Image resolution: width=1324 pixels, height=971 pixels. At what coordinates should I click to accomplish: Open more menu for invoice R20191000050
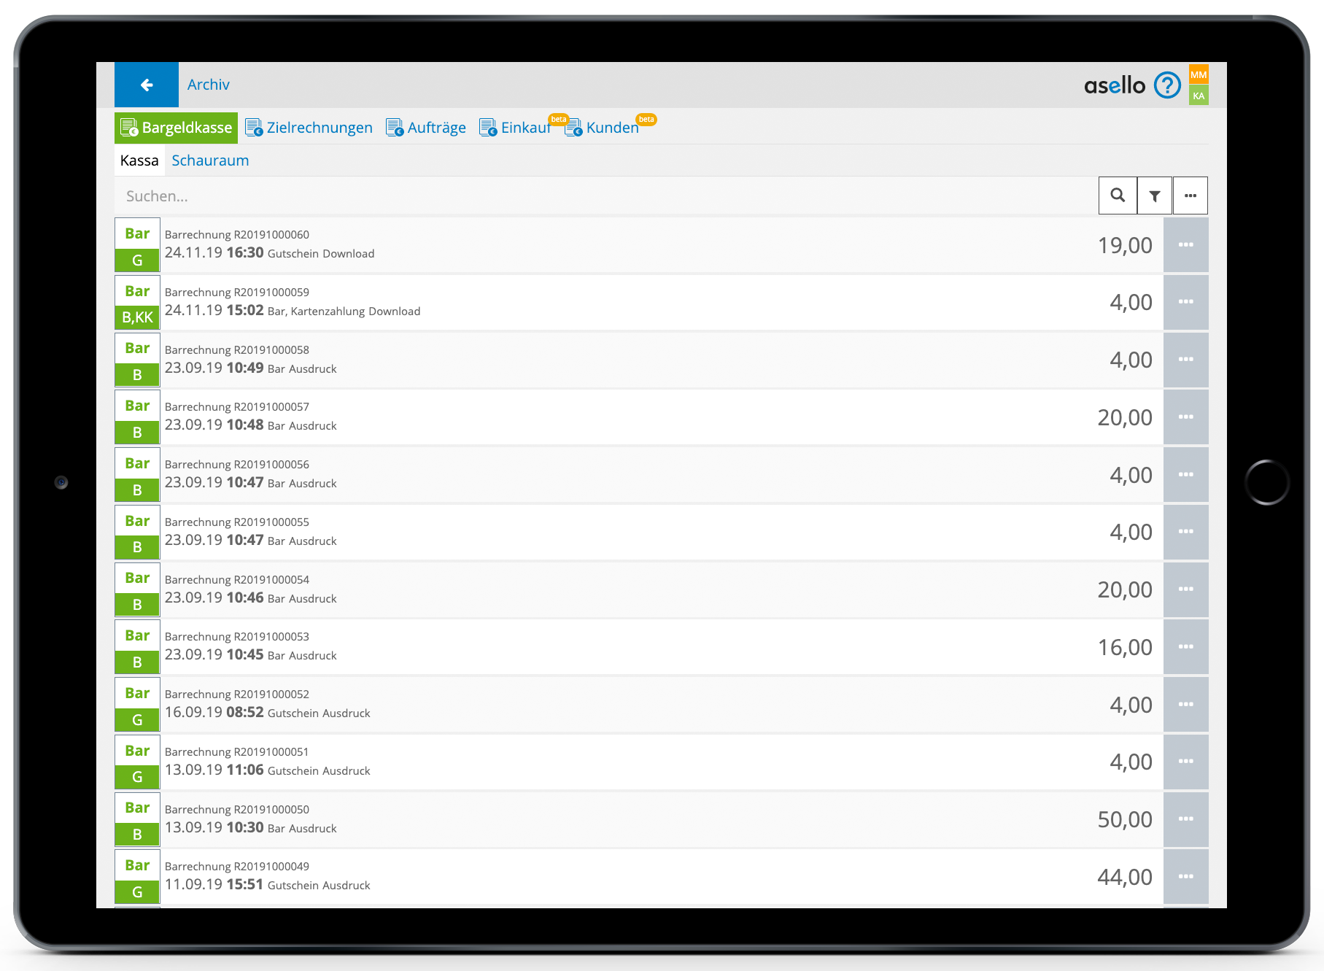[x=1185, y=819]
